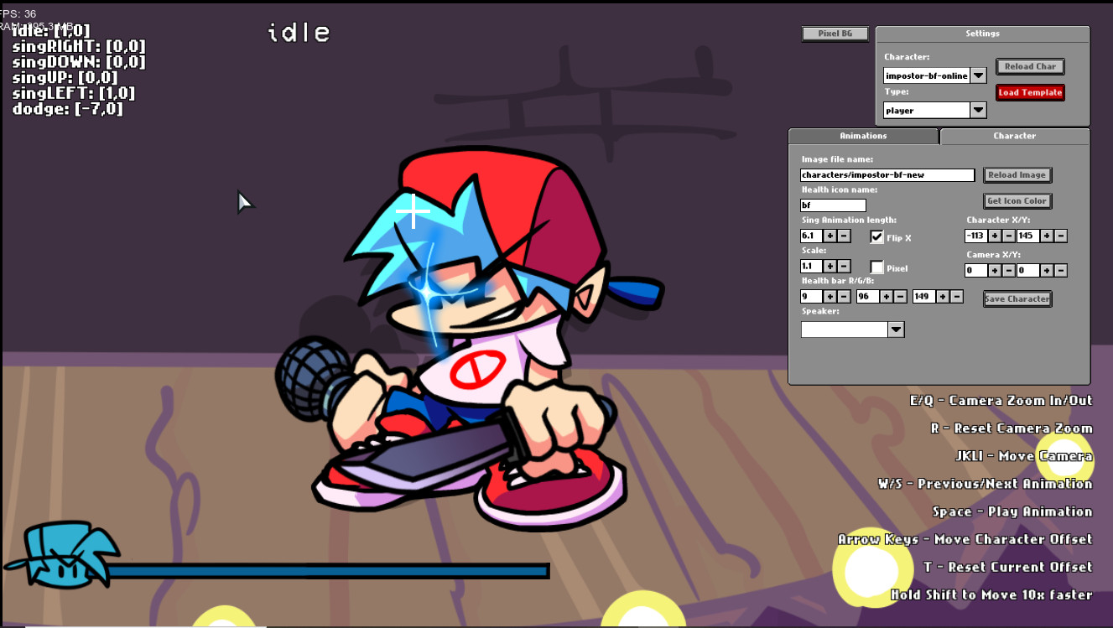1113x628 pixels.
Task: Click the 'T - Reset Current Offset' hint
Action: (x=1008, y=567)
